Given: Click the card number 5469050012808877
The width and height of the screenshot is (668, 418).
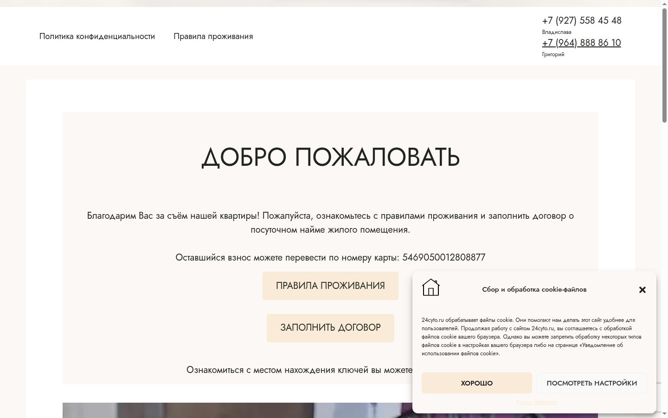Looking at the screenshot, I should tap(444, 257).
